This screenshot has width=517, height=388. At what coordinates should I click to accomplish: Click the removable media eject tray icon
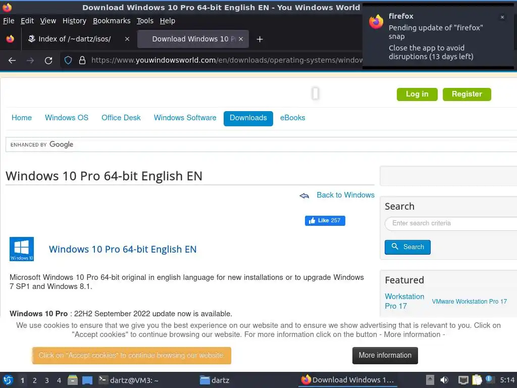[430, 380]
